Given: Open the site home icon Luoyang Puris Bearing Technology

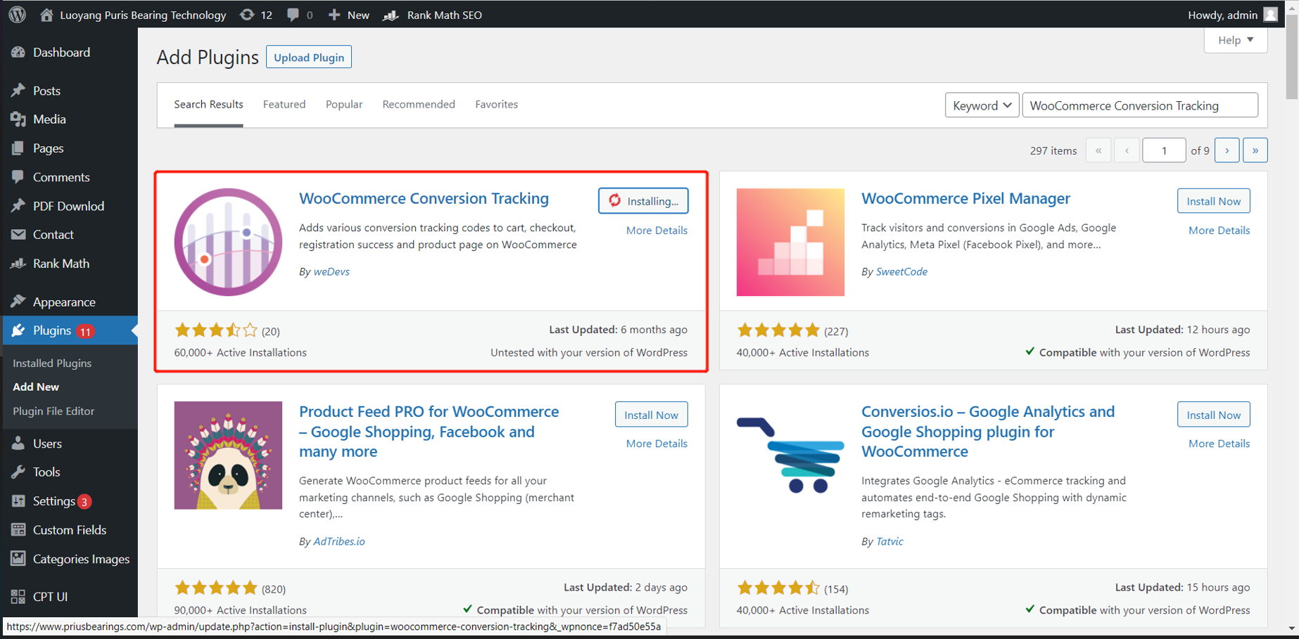Looking at the screenshot, I should 46,15.
